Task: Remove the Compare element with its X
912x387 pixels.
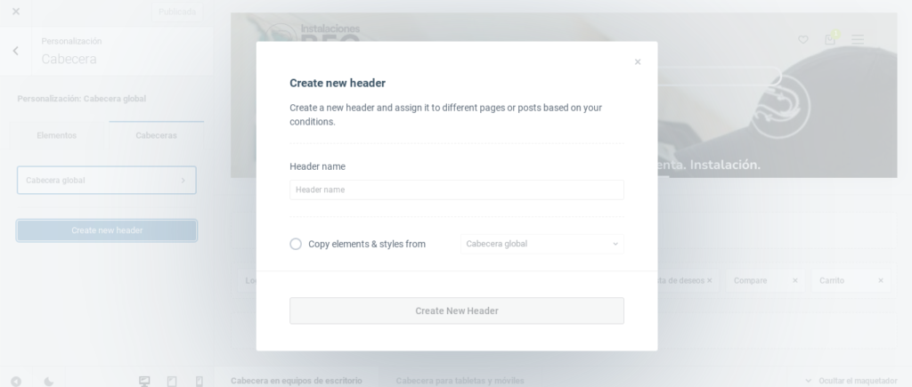Action: pyautogui.click(x=795, y=280)
